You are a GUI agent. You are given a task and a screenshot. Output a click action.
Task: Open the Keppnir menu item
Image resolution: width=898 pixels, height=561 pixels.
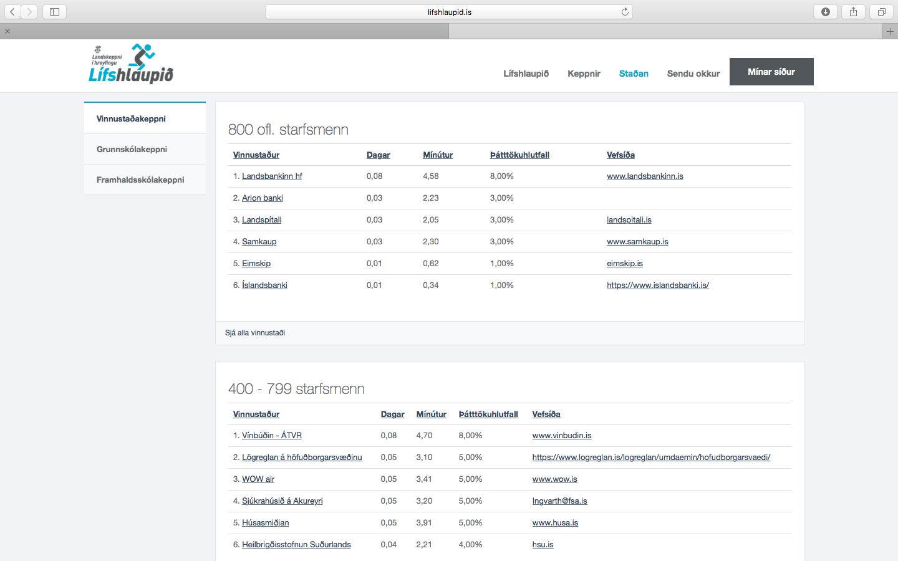pyautogui.click(x=584, y=74)
